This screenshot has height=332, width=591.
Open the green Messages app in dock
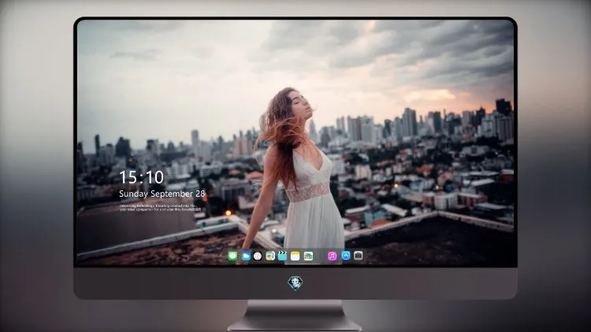(x=232, y=256)
